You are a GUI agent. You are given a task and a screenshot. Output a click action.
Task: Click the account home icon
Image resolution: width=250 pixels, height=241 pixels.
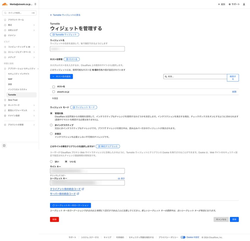[x=5, y=20]
